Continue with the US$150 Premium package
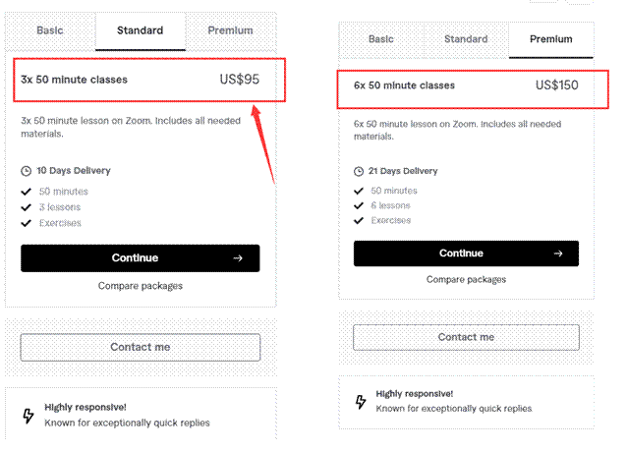This screenshot has width=627, height=451. (x=466, y=254)
